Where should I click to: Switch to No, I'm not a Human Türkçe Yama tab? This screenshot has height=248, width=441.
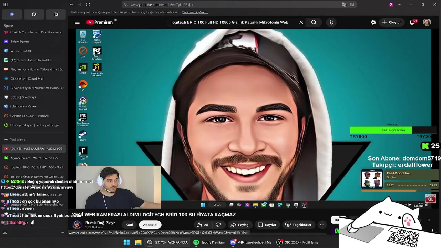pyautogui.click(x=33, y=69)
